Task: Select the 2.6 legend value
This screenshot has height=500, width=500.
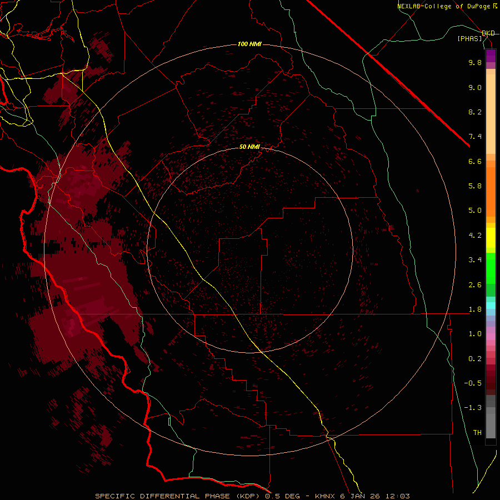Action: 475,285
